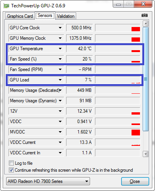Close the window with the red X
This screenshot has height=191, width=155.
[x=143, y=4]
